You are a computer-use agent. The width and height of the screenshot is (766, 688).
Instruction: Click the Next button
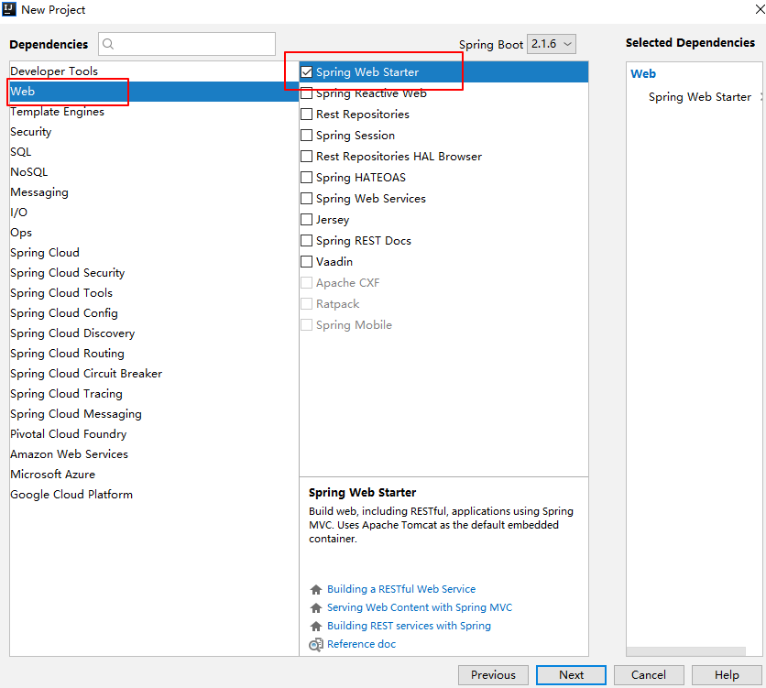(x=571, y=675)
